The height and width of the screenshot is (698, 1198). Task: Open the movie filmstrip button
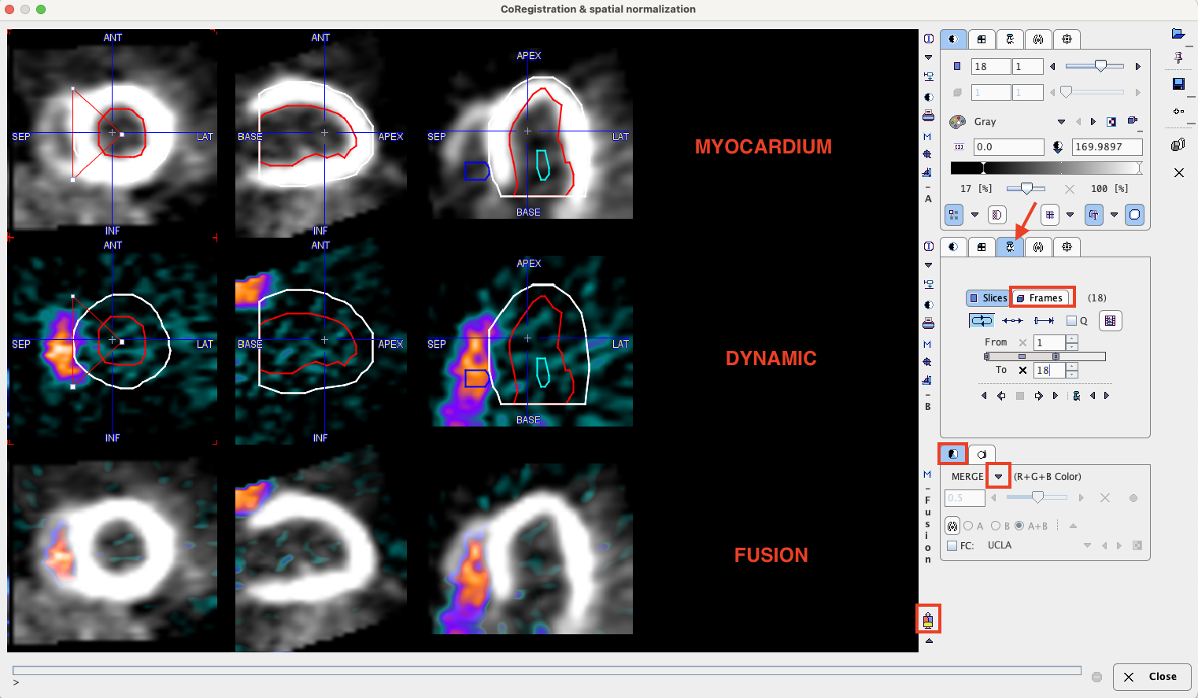click(1110, 321)
